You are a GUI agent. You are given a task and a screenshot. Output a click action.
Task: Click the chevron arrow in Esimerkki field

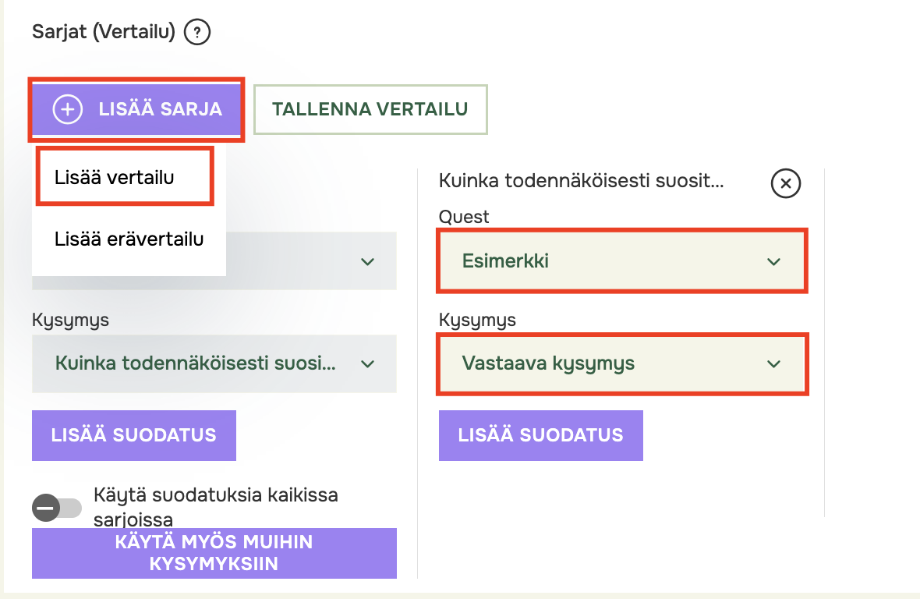(x=774, y=261)
